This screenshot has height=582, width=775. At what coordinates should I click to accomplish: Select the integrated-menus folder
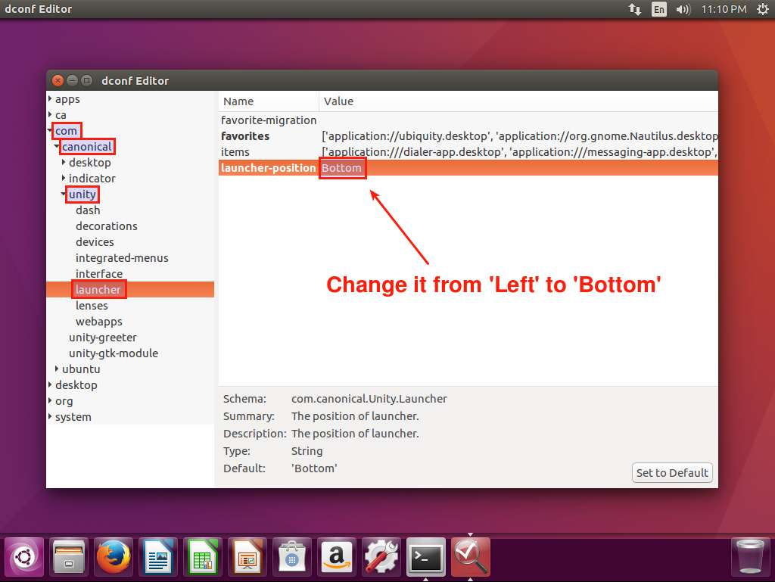point(122,257)
